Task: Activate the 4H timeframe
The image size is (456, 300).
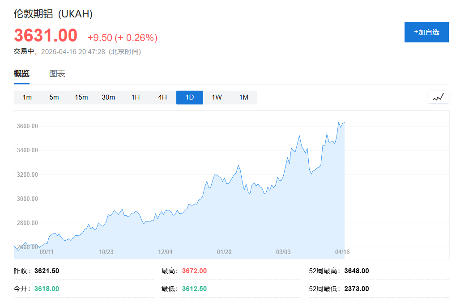Action: click(x=162, y=97)
